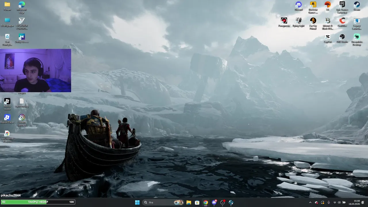Open Far Cry Primal shortcut
The height and width of the screenshot is (207, 368).
(313, 24)
